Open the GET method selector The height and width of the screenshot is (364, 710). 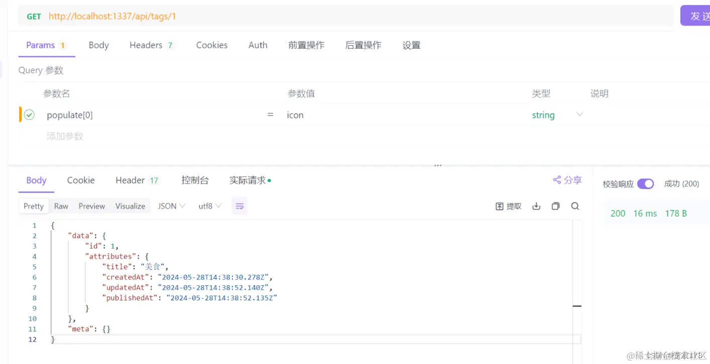pos(34,17)
